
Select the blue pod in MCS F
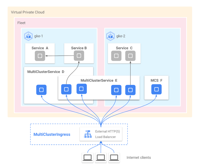(x=157, y=89)
